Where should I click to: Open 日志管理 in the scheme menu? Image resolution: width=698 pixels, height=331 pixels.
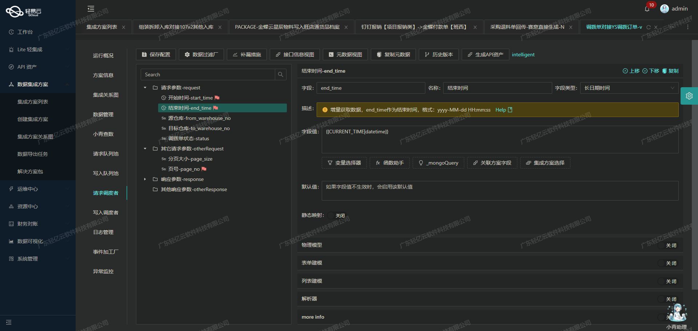coord(103,232)
